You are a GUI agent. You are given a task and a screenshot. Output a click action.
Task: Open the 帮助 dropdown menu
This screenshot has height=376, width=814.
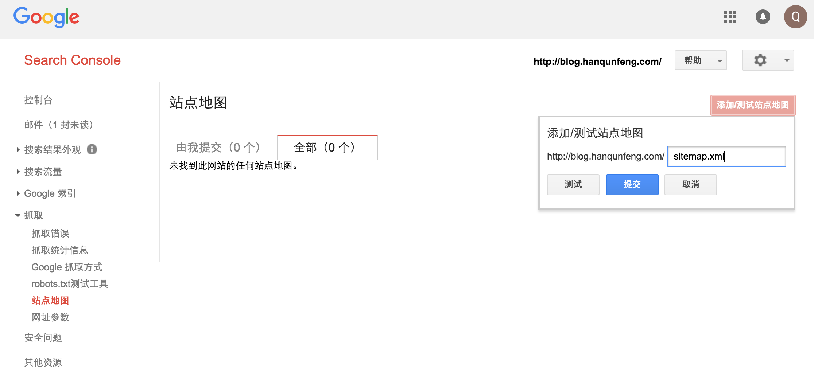(701, 60)
